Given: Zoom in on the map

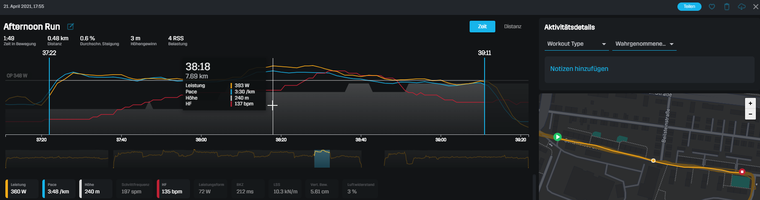Looking at the screenshot, I should point(750,103).
